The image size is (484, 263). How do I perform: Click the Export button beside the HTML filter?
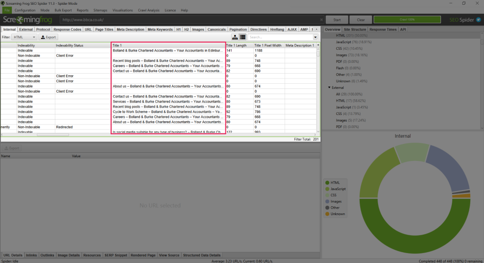pos(49,37)
